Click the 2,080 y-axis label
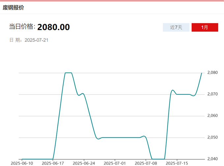 (213, 72)
